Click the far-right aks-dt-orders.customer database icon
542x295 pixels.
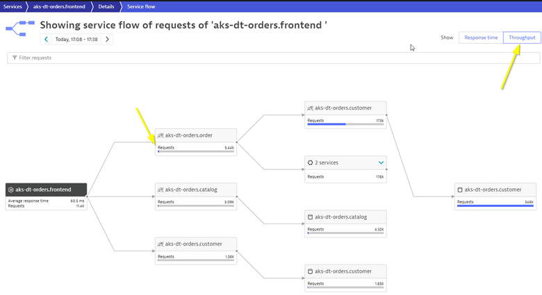point(460,189)
